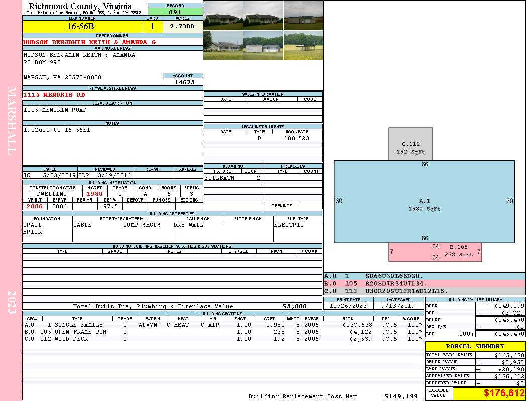Image resolution: width=527 pixels, height=401 pixels.
Task: Open the house photo with tree on left
Action: tap(223, 45)
